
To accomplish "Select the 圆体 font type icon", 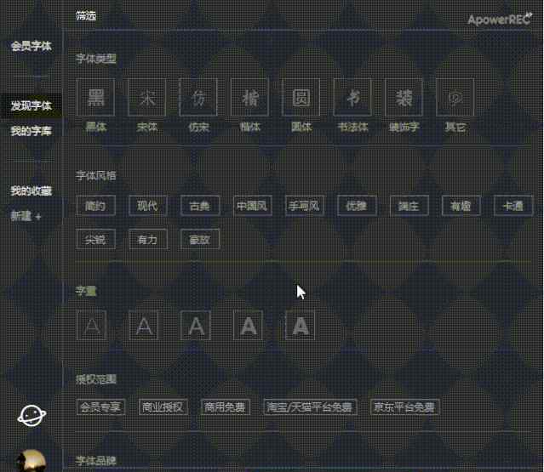I will coord(301,98).
